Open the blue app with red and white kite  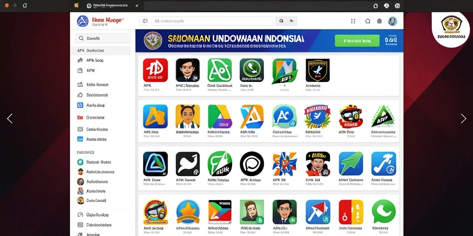pyautogui.click(x=318, y=212)
